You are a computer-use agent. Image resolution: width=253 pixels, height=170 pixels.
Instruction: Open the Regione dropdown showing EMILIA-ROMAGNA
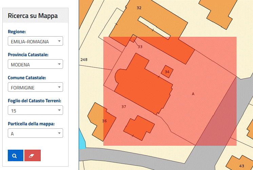point(35,41)
